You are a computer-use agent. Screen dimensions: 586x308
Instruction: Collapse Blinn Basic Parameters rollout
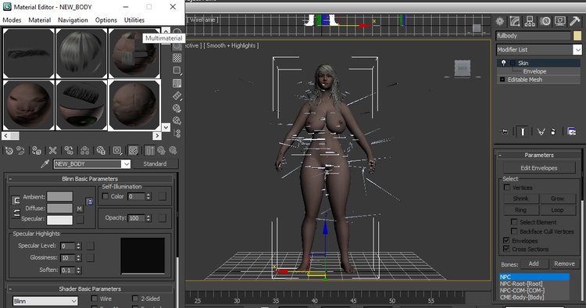click(10, 179)
